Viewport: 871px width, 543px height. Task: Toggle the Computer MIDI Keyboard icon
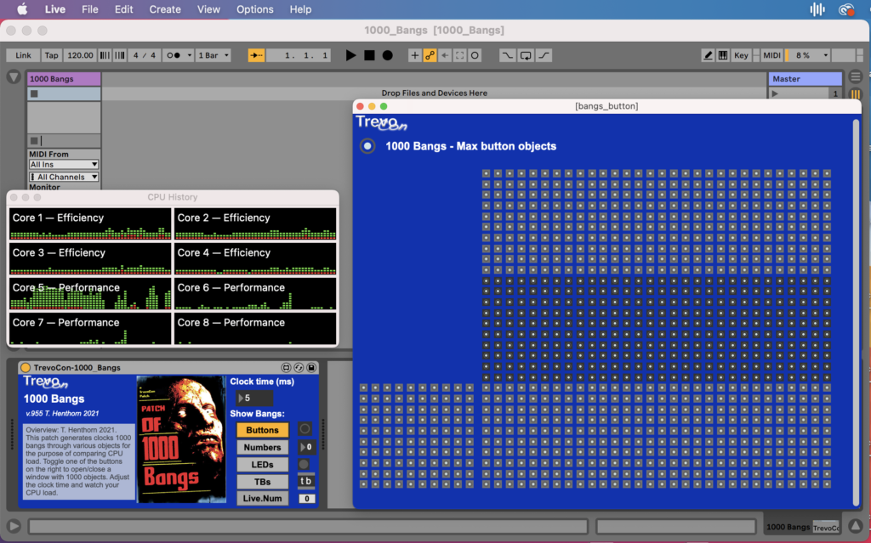point(723,55)
